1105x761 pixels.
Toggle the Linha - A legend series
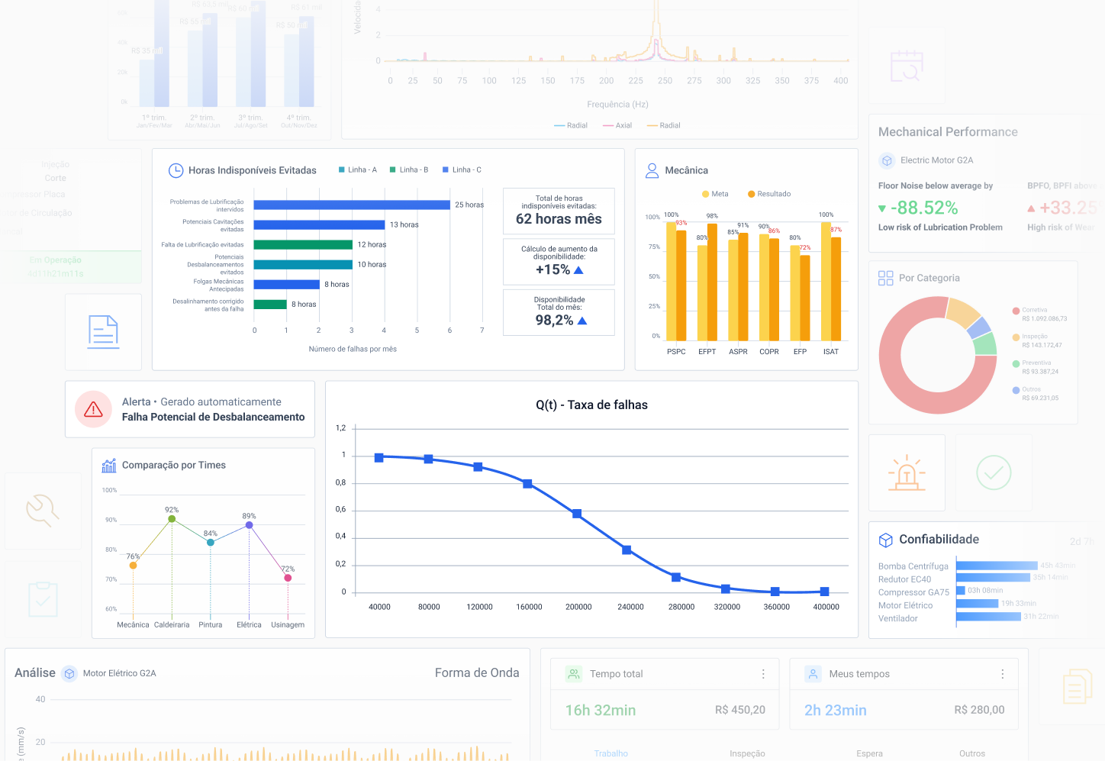358,170
